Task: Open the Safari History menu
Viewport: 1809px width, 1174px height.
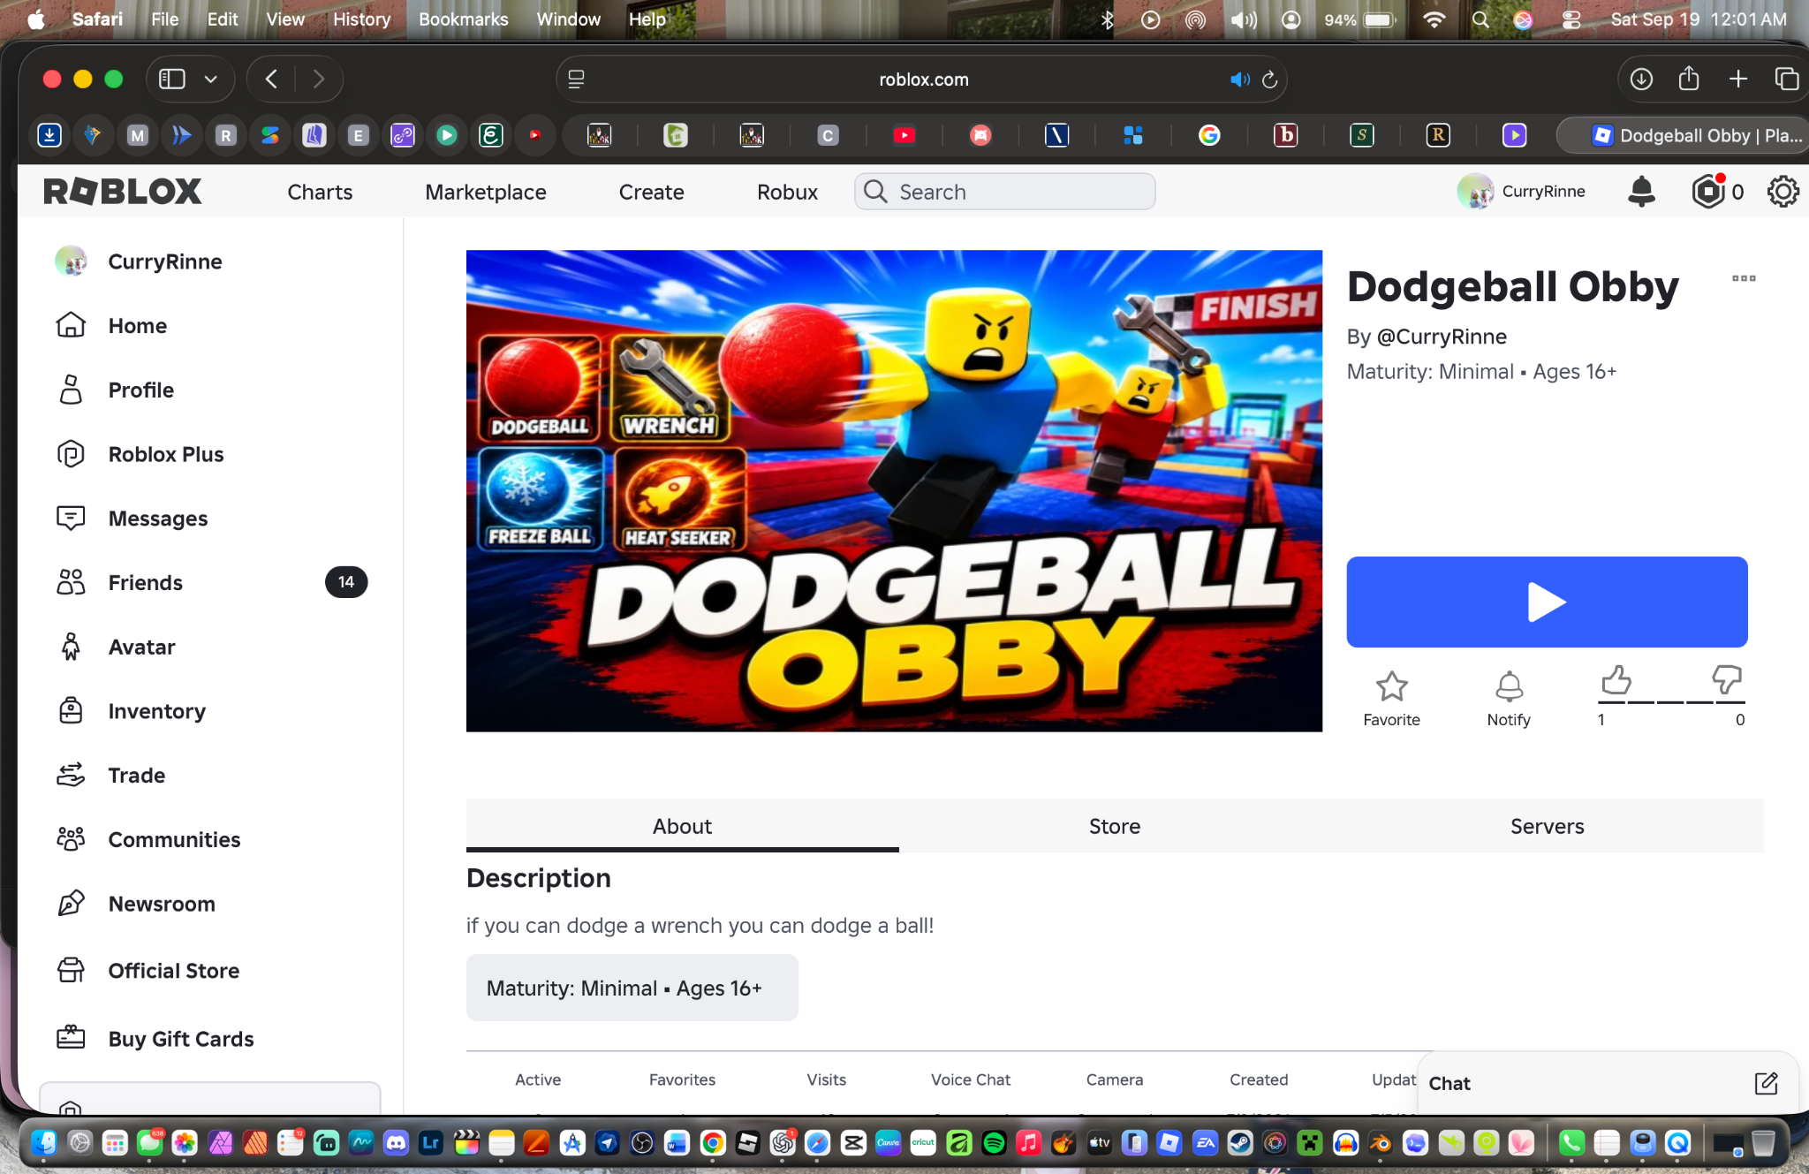Action: pyautogui.click(x=361, y=19)
